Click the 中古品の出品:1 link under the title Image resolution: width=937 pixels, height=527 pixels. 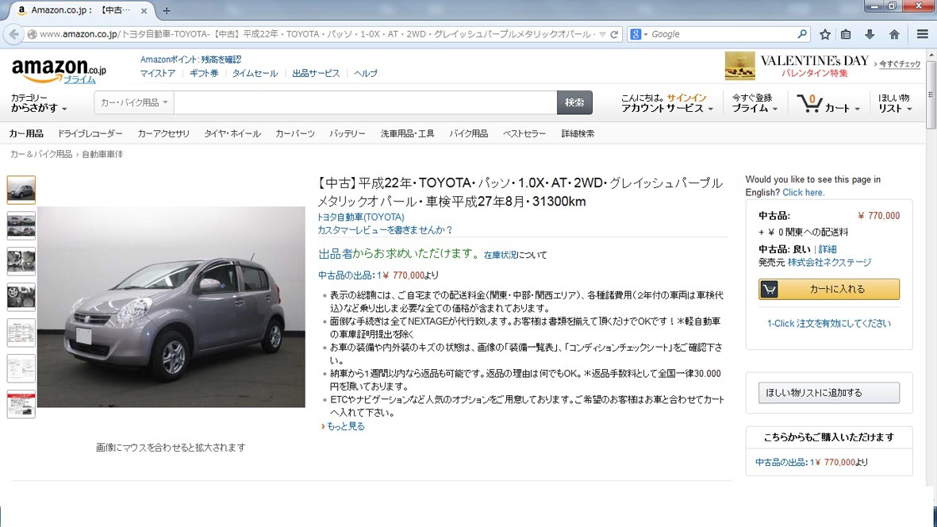(349, 275)
